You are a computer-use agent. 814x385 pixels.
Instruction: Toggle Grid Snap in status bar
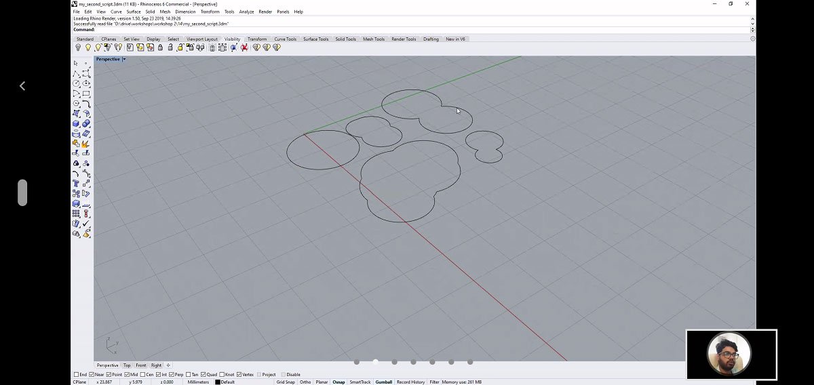286,382
